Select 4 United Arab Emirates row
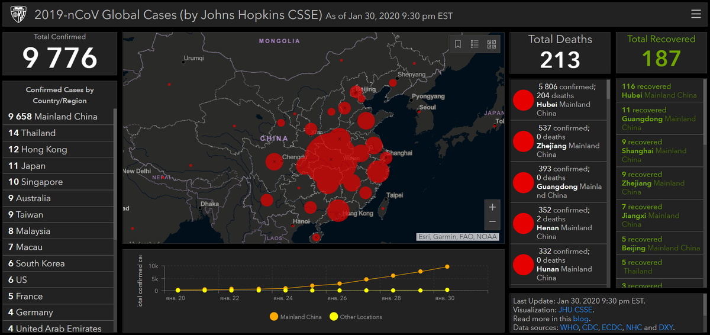Image resolution: width=710 pixels, height=335 pixels. point(57,327)
